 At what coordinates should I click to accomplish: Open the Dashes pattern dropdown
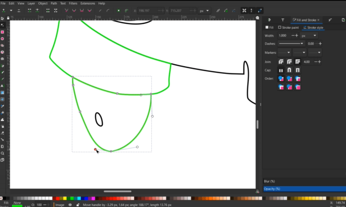tap(291, 44)
